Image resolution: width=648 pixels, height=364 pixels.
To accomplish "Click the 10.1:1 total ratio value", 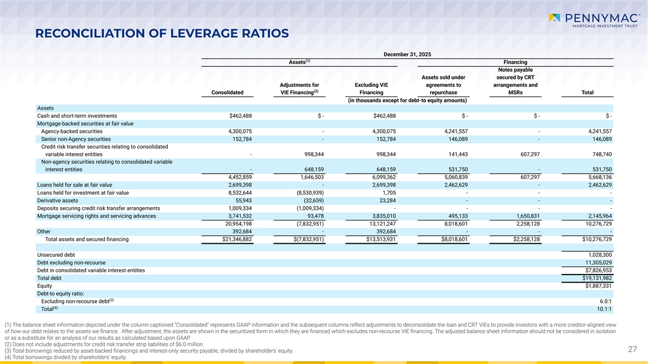I will [604, 309].
